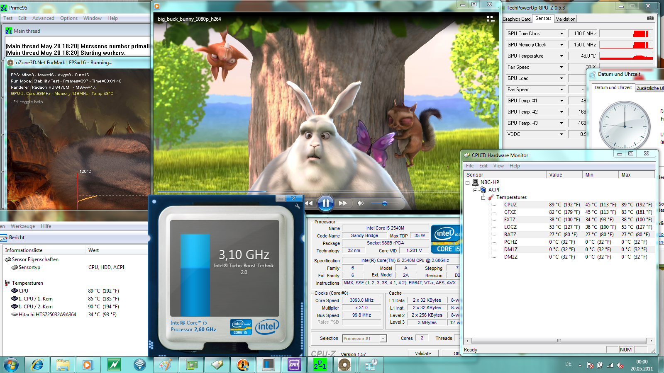Collapse the Temperatures tree node
Image resolution: width=664 pixels, height=373 pixels.
point(483,198)
